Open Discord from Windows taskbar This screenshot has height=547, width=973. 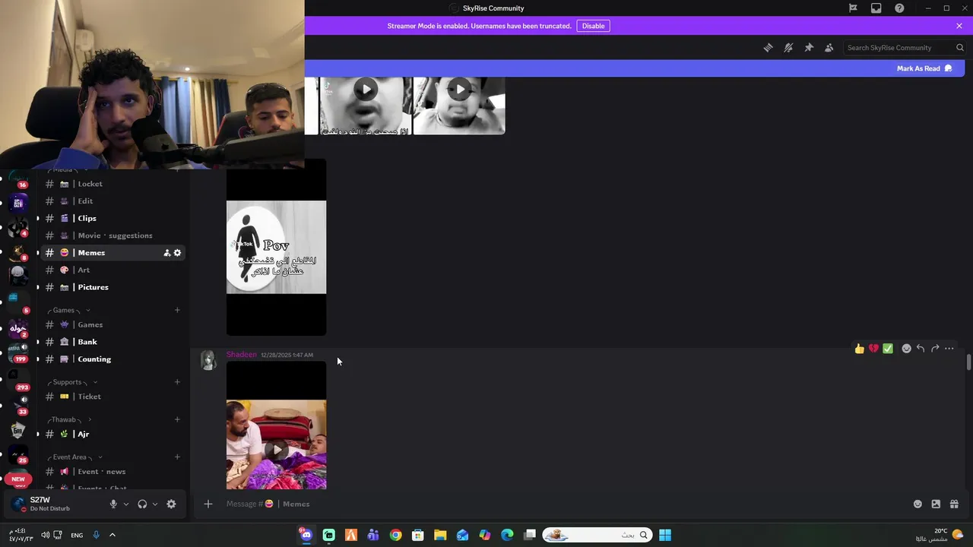pos(306,535)
